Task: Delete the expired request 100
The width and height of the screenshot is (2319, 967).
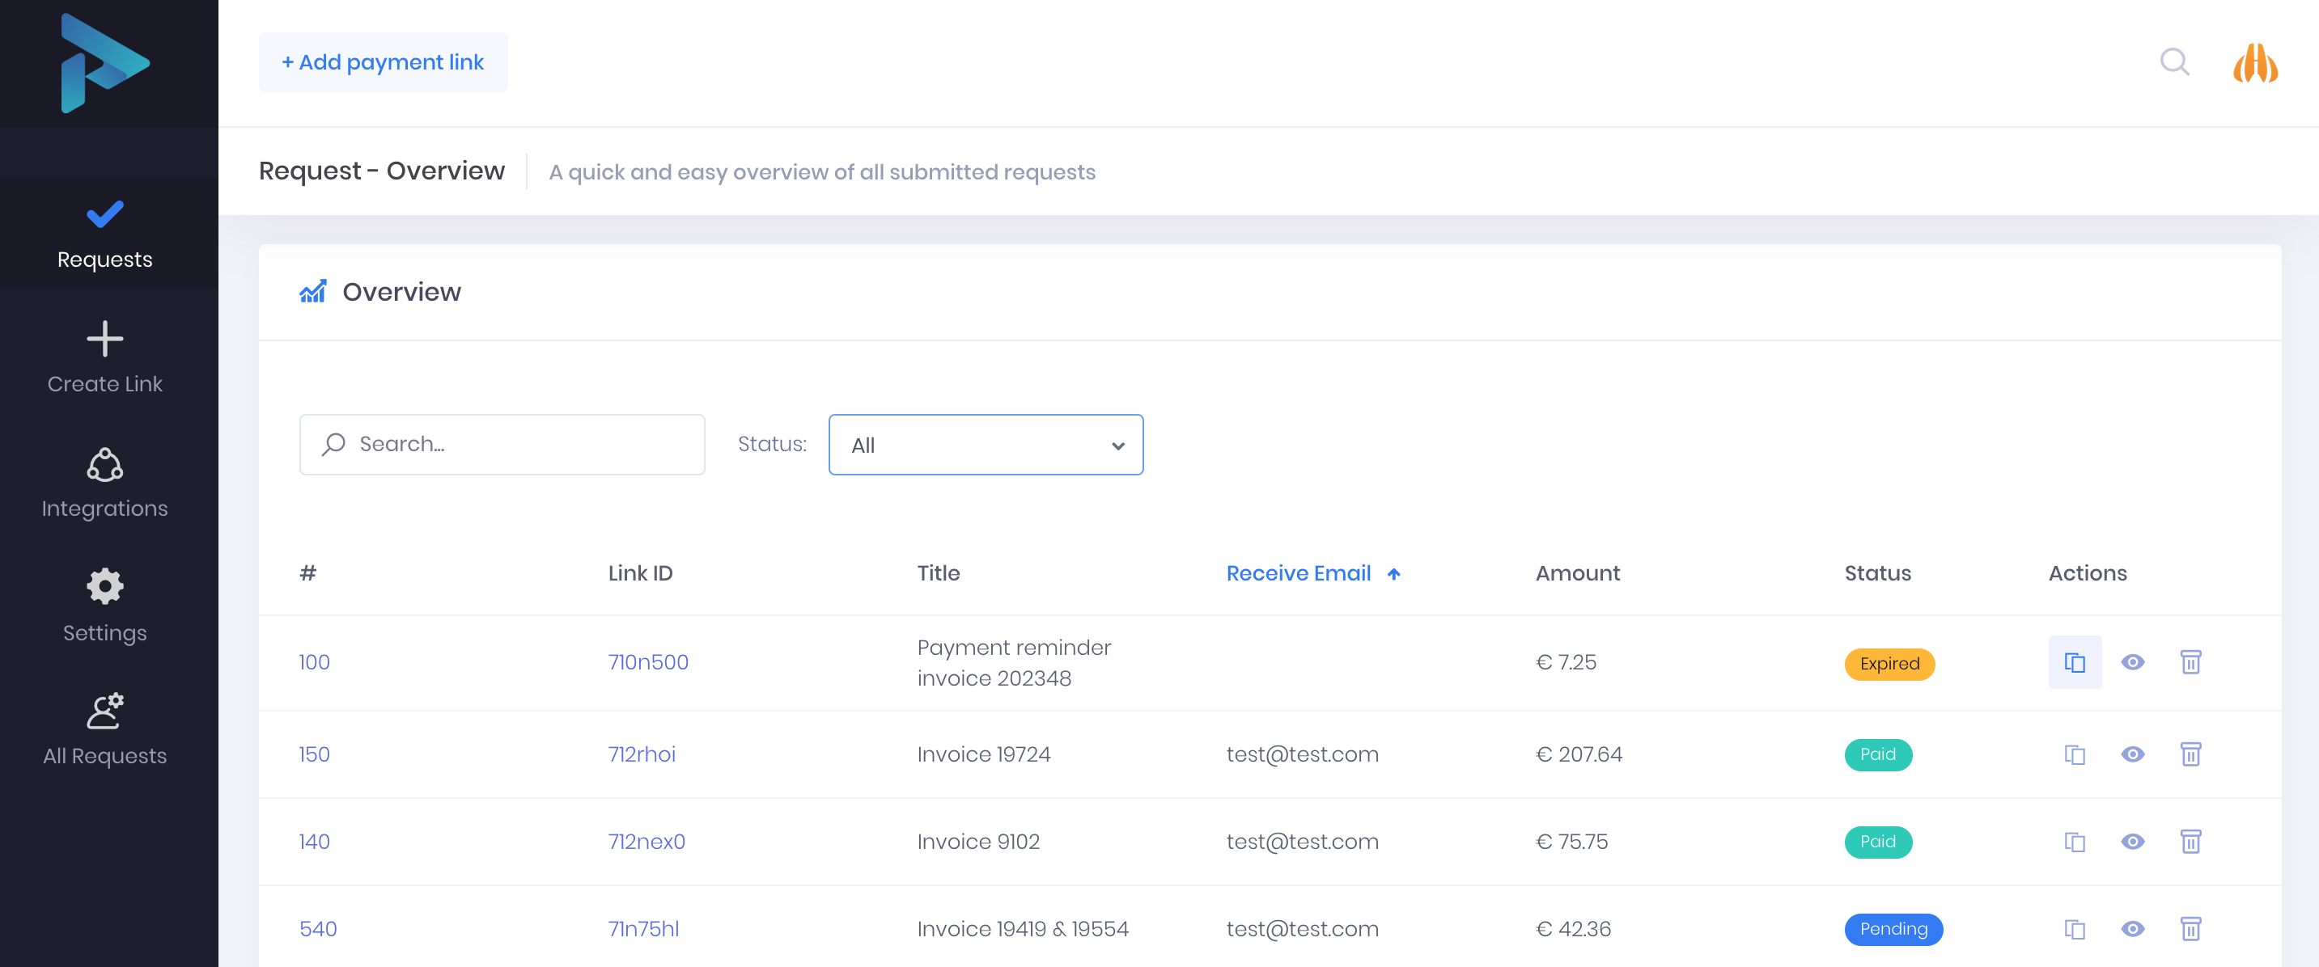Action: click(2190, 662)
